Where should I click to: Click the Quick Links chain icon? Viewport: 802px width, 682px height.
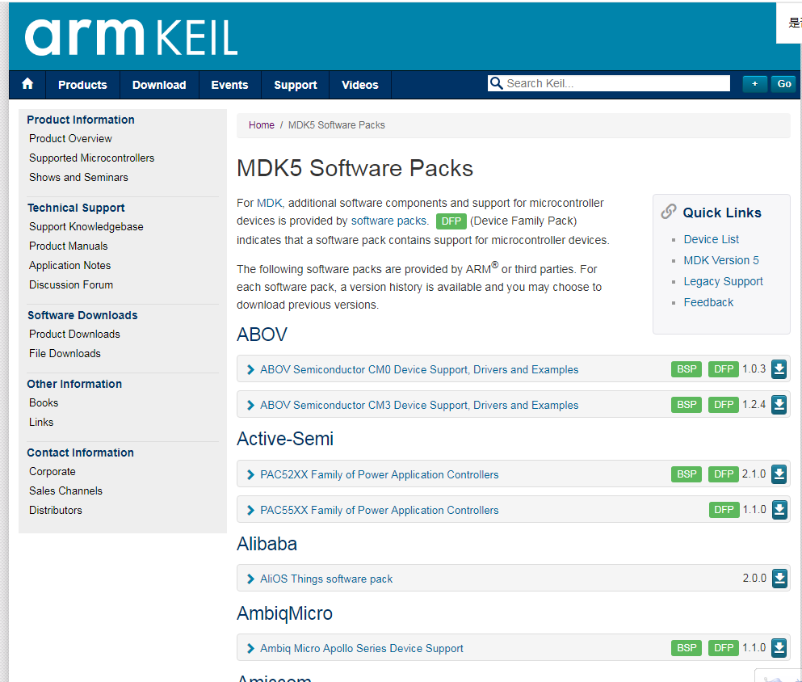(x=668, y=211)
